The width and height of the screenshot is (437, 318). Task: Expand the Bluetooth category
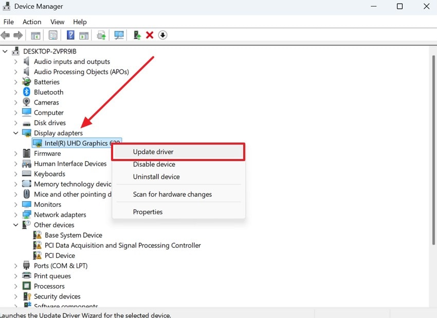(x=15, y=92)
